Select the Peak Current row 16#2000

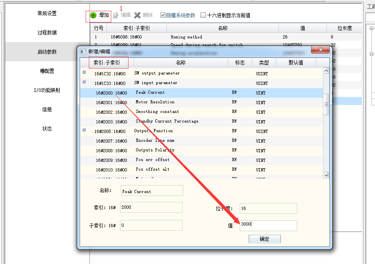(202, 93)
